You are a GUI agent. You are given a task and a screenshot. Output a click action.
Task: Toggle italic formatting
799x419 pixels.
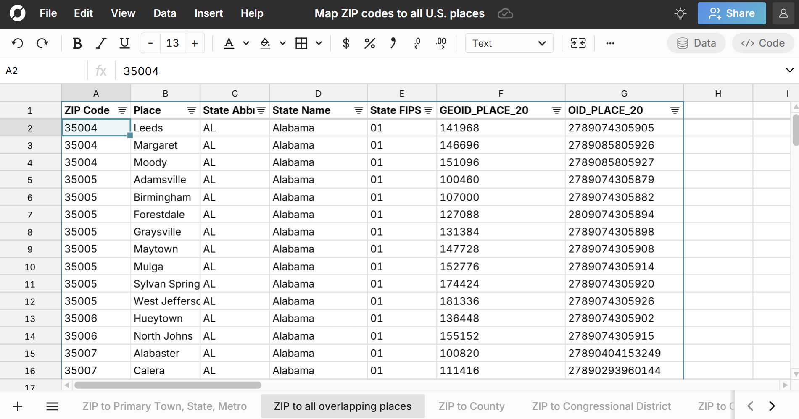click(101, 43)
